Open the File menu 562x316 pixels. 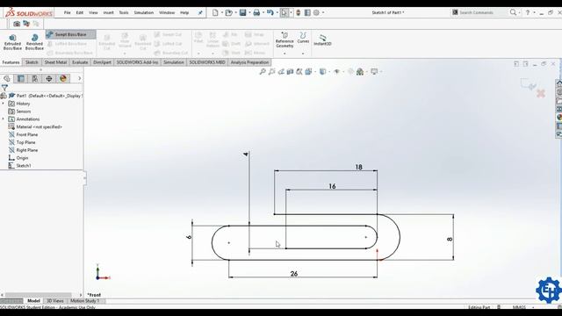pyautogui.click(x=67, y=12)
